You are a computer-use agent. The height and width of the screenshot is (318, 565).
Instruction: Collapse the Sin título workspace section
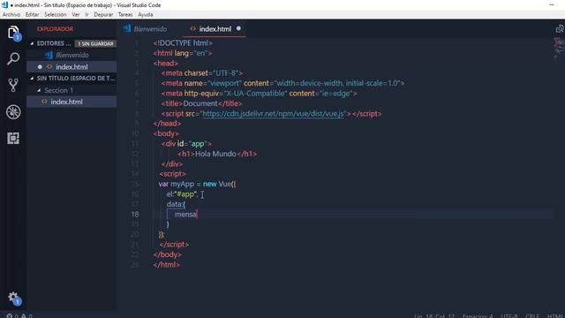point(32,79)
